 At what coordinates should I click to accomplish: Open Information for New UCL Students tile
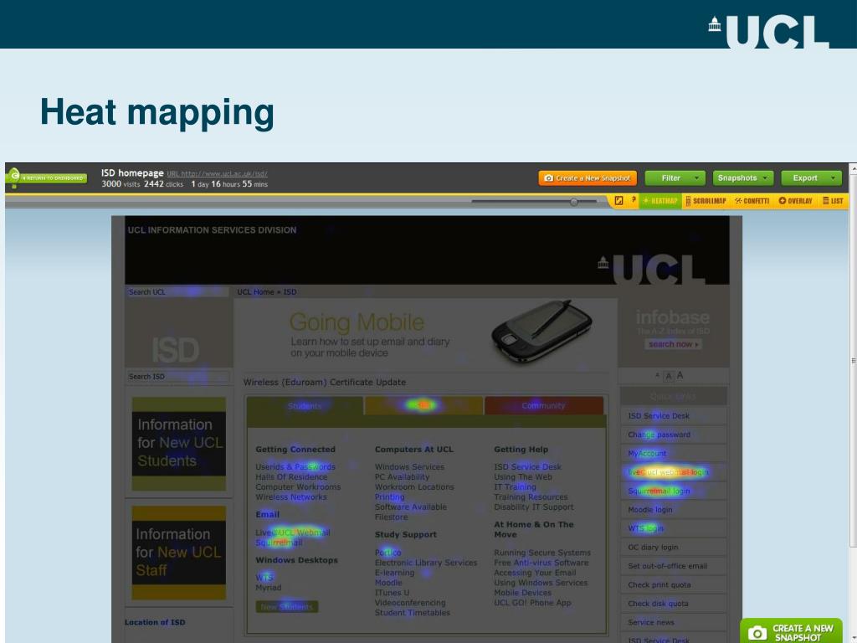click(179, 444)
